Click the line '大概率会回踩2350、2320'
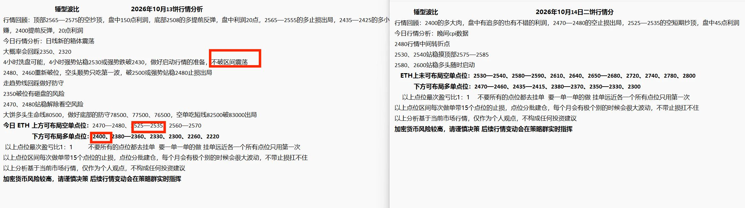The width and height of the screenshot is (745, 208). (x=37, y=52)
